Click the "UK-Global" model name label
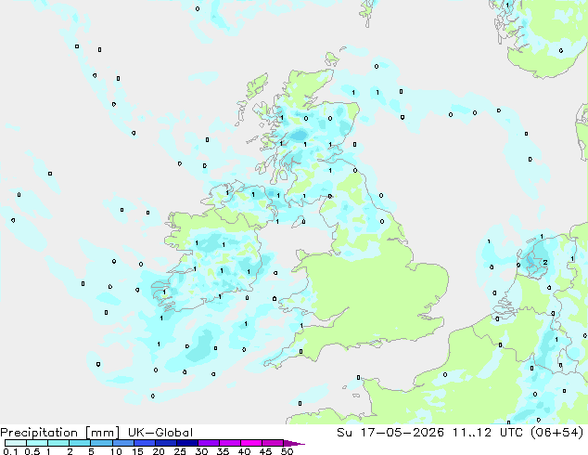The width and height of the screenshot is (588, 455). [x=160, y=433]
